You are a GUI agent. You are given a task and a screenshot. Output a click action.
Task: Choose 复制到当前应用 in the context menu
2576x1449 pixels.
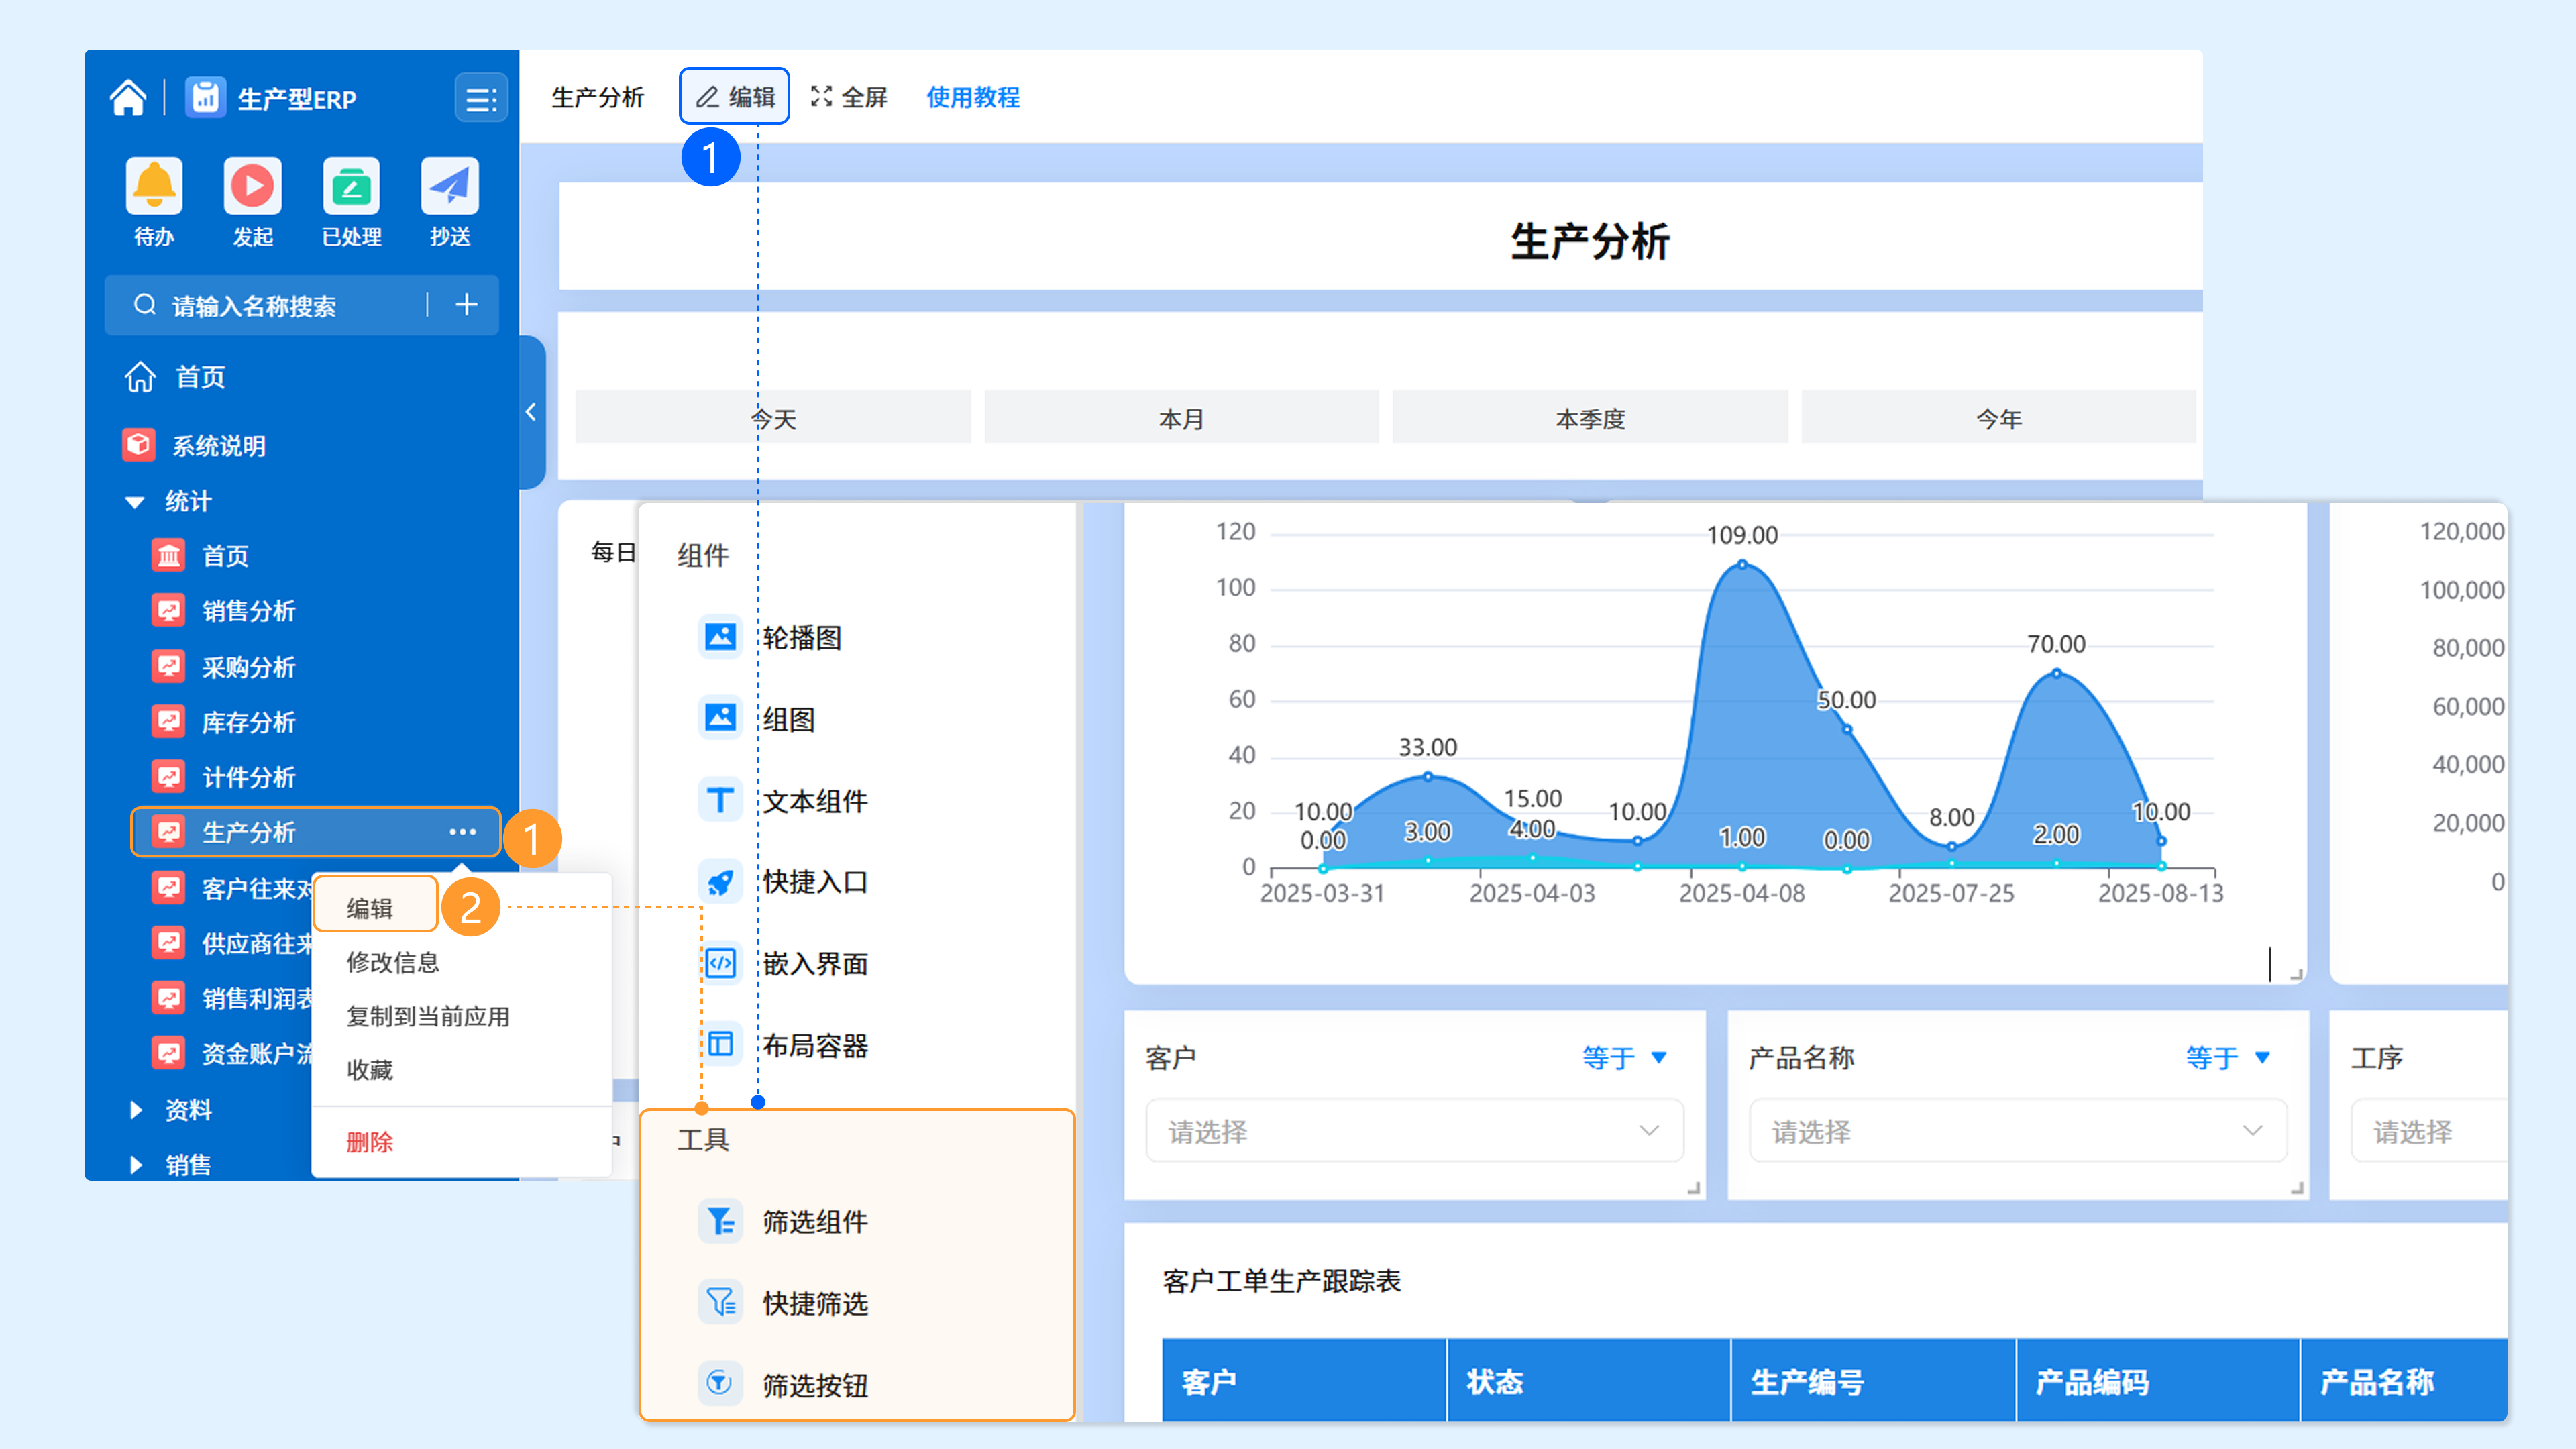[x=428, y=1016]
